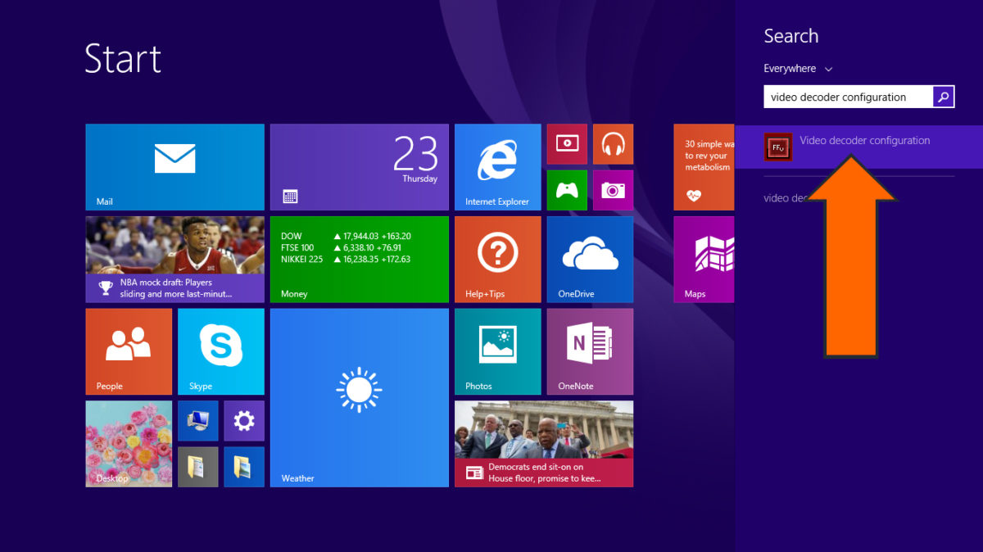Open the grey folder documents tile

[198, 467]
